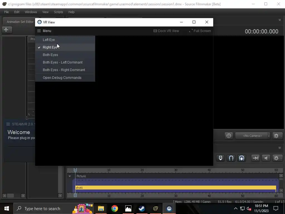This screenshot has height=214, width=285.
Task: Toggle the timeline lock mode icon
Action: click(220, 158)
